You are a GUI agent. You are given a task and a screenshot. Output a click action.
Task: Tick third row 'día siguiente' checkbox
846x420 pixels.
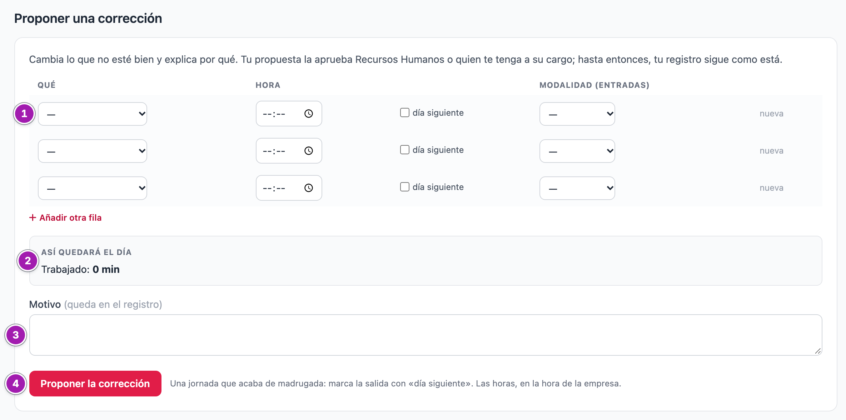404,187
